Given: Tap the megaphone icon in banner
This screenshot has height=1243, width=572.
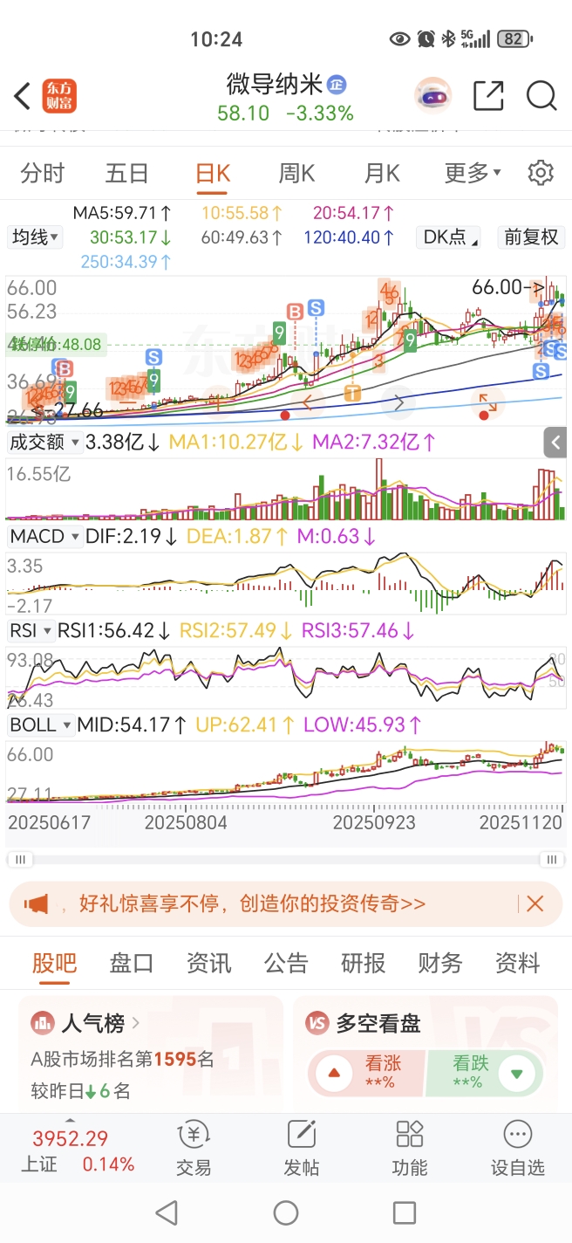Looking at the screenshot, I should pos(37,903).
